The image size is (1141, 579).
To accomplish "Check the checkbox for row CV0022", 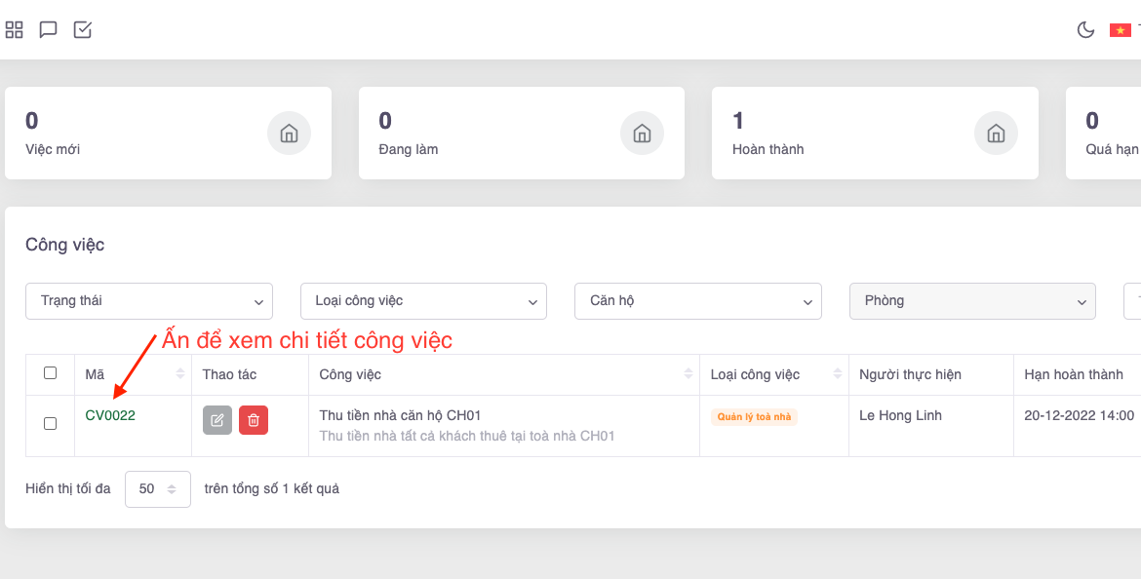I will 51,423.
